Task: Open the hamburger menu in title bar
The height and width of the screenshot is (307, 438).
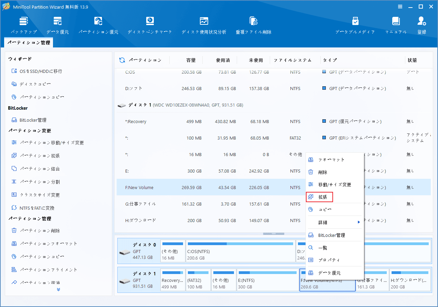Action: click(x=400, y=7)
